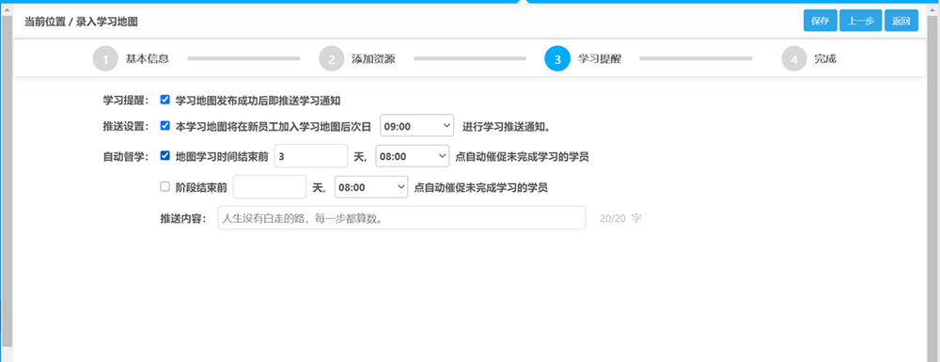Focus empty days field after 阶段结束前
940x362 pixels.
(x=270, y=187)
